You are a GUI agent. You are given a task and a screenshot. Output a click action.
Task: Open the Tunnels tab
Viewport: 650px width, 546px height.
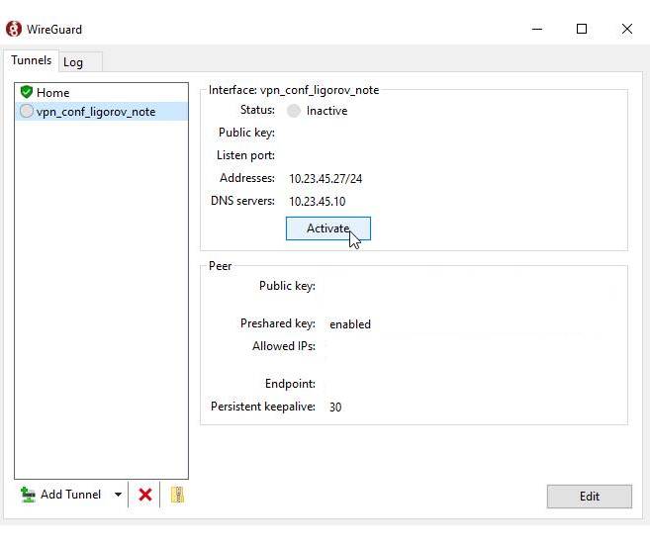tap(32, 60)
